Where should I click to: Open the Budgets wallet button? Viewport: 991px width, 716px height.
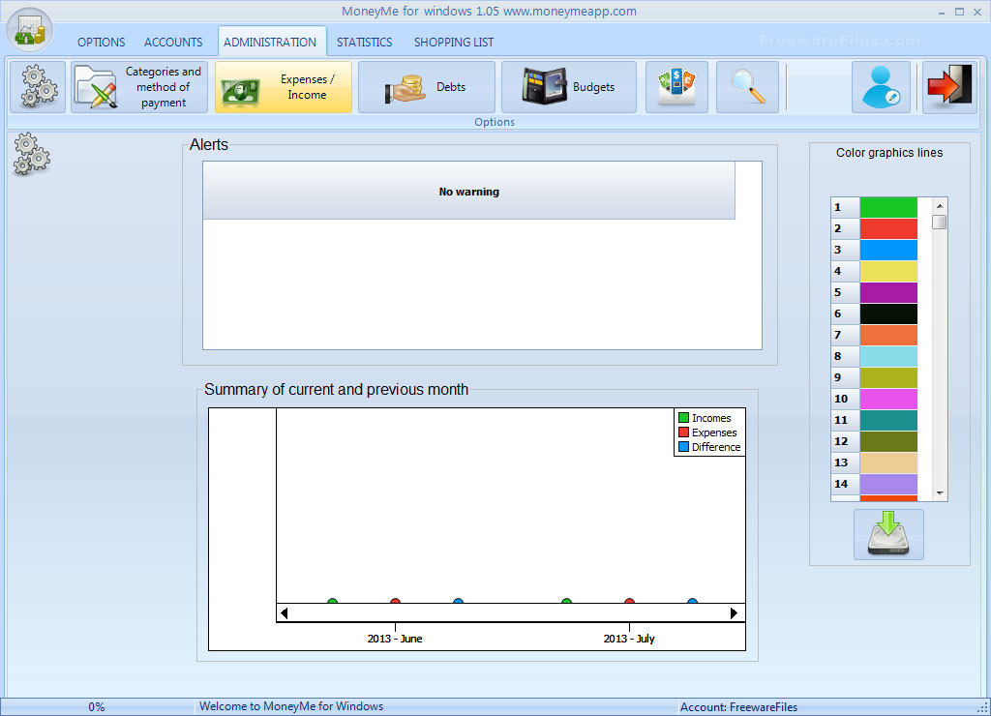coord(569,87)
